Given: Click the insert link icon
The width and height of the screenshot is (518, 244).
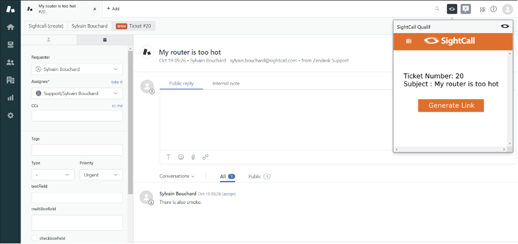Looking at the screenshot, I should pyautogui.click(x=205, y=157).
